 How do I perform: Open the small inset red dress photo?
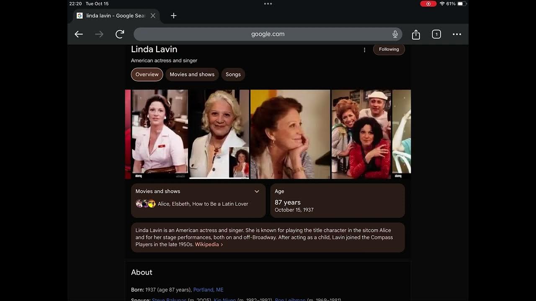coord(239,162)
